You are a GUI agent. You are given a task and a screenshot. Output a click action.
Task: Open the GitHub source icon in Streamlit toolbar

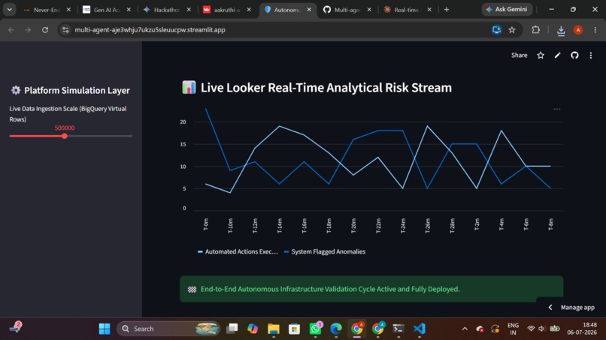pyautogui.click(x=574, y=56)
